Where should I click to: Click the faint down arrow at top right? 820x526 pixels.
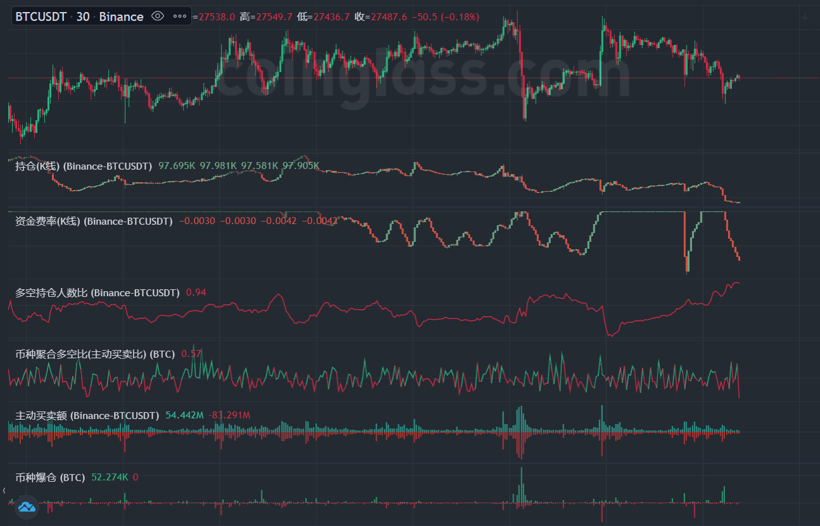click(805, 16)
